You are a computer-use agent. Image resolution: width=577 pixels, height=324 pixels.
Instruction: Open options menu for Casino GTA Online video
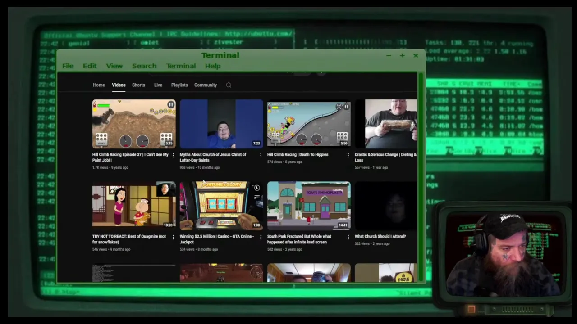261,237
